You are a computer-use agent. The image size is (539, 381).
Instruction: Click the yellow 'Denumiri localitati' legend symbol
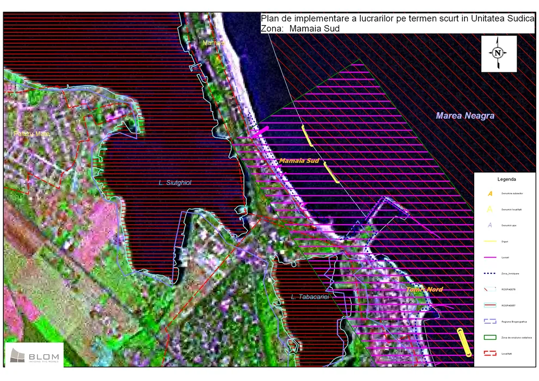[x=490, y=209]
